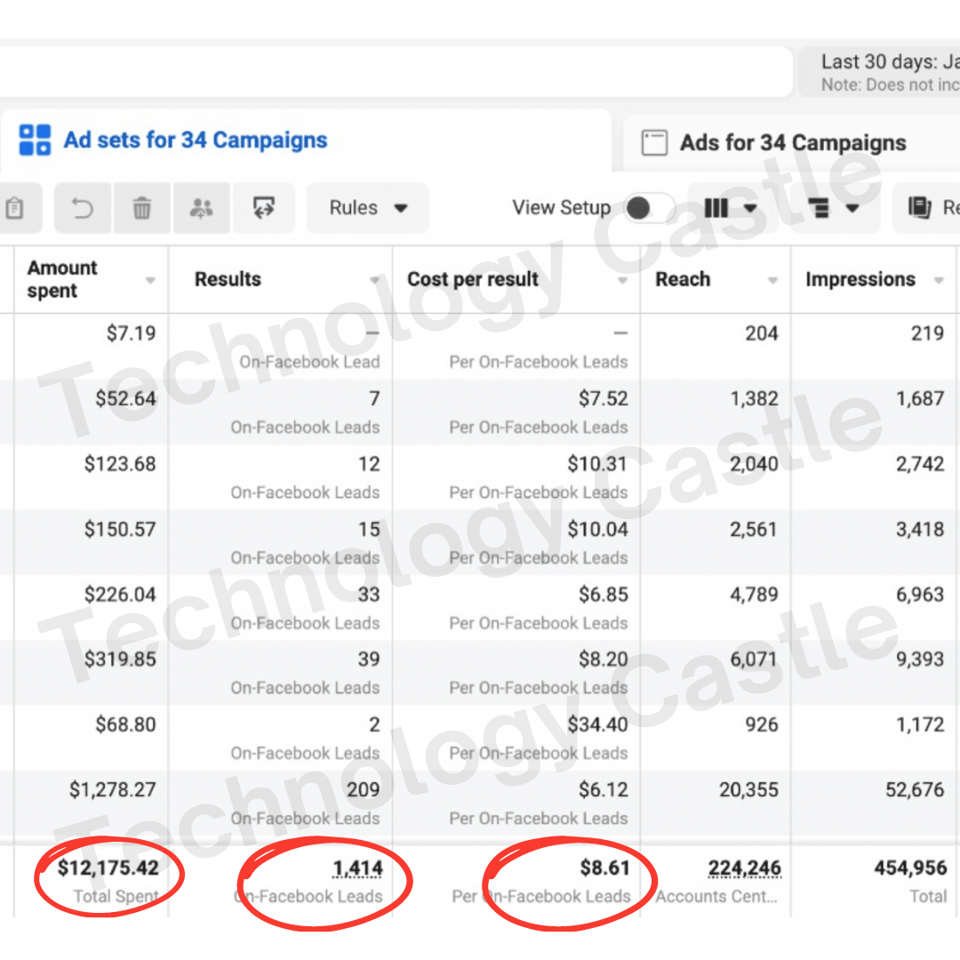Click the clipboard paste icon

(x=14, y=208)
